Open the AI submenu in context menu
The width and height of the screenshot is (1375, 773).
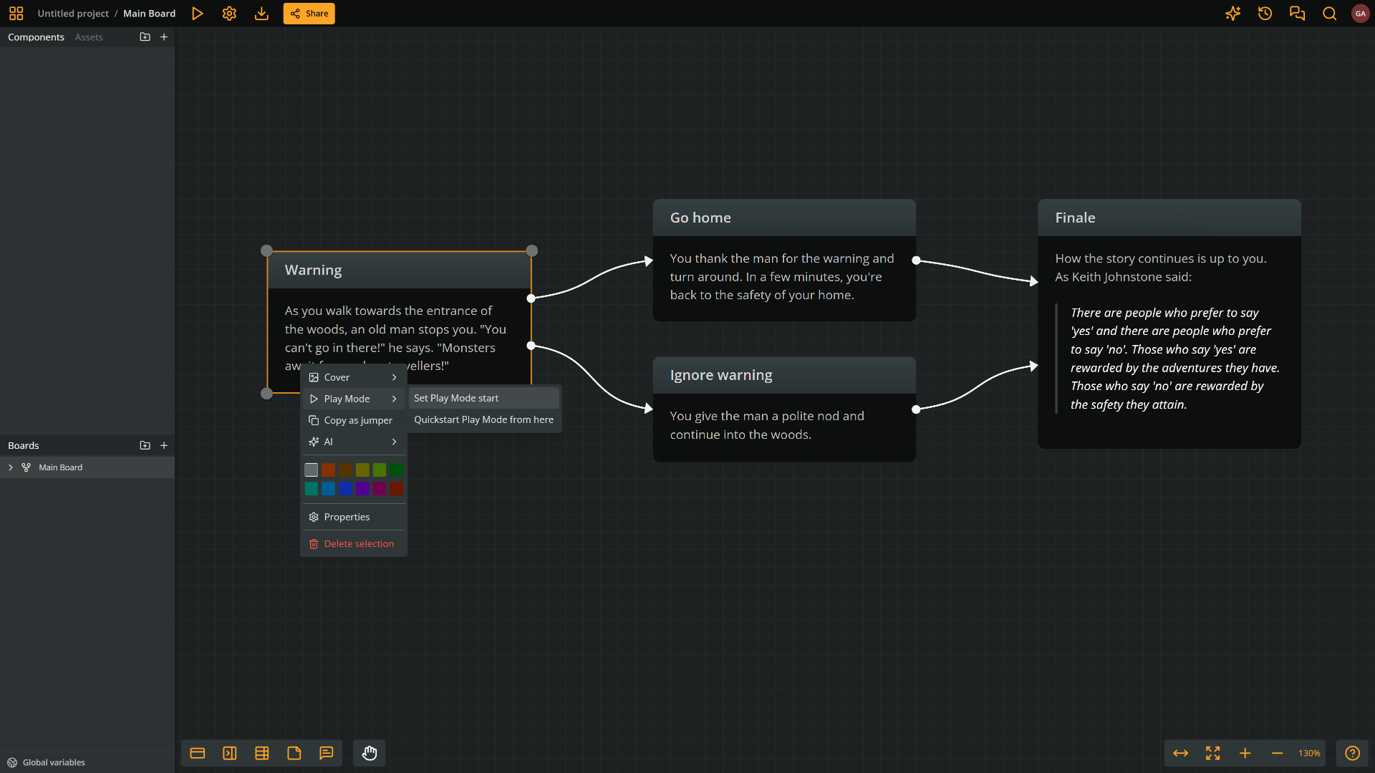(354, 442)
